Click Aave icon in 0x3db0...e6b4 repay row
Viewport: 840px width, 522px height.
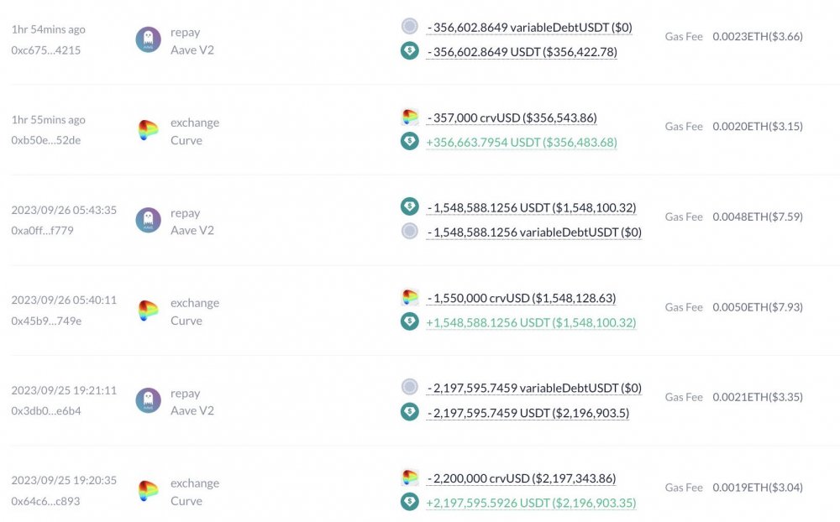coord(149,400)
